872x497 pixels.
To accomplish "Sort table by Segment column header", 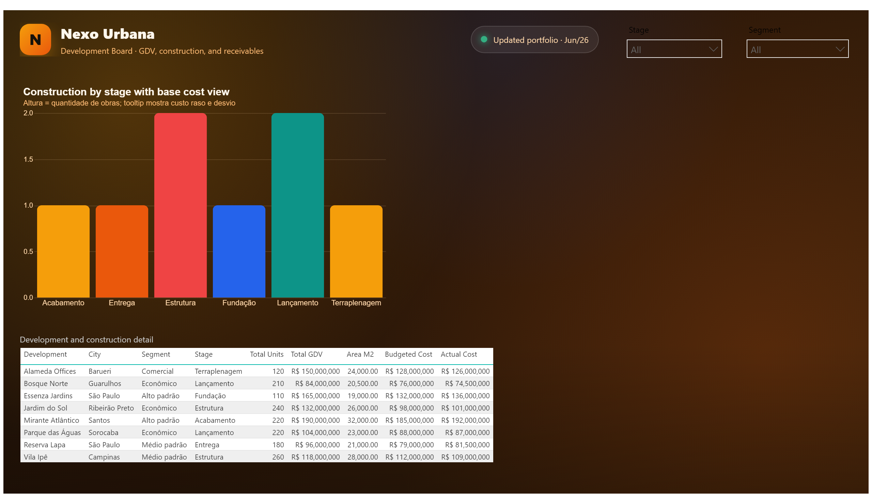I will (156, 354).
